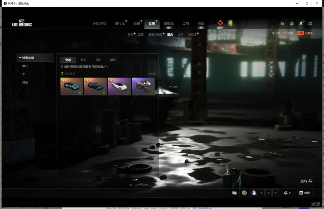Toggle equip checkmark on white sports car

128,93
